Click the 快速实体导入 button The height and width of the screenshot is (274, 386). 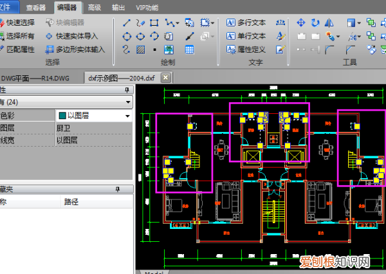(72, 36)
